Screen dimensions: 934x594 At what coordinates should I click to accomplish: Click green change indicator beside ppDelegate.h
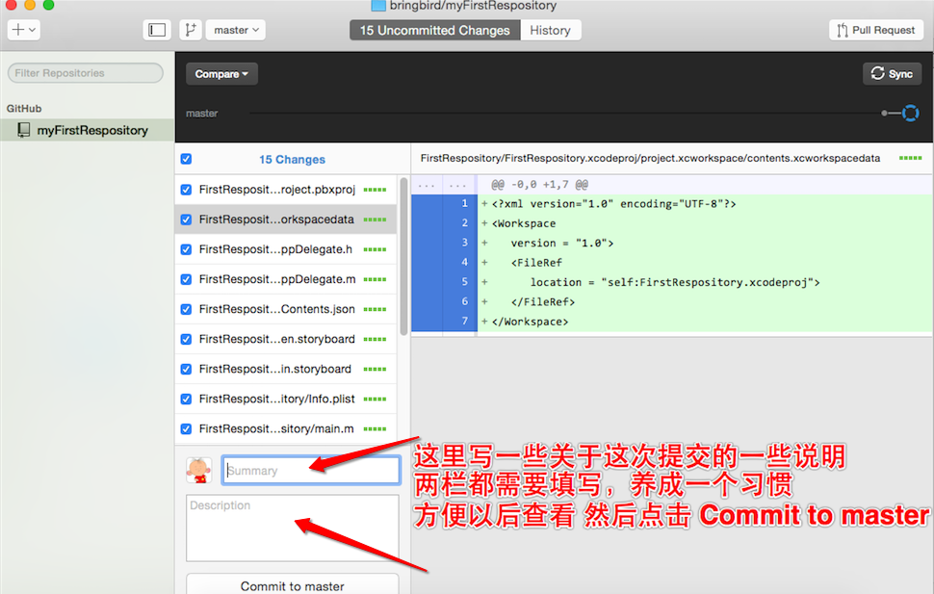click(x=375, y=249)
